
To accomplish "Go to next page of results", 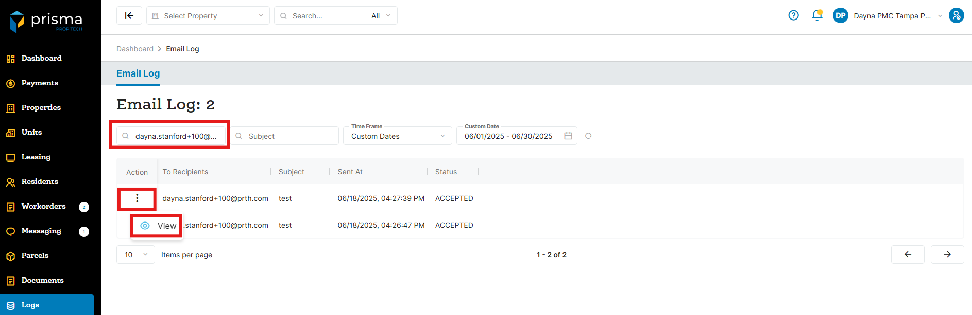I will pyautogui.click(x=947, y=254).
